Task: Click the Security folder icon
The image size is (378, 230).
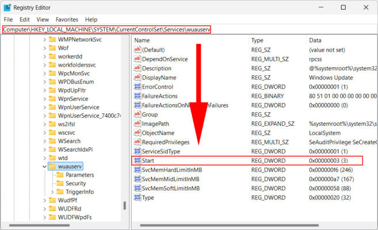Action: (x=60, y=183)
